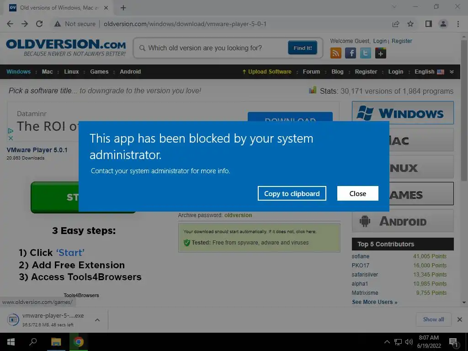Click the plus share icon
This screenshot has width=468, height=351.
381,53
